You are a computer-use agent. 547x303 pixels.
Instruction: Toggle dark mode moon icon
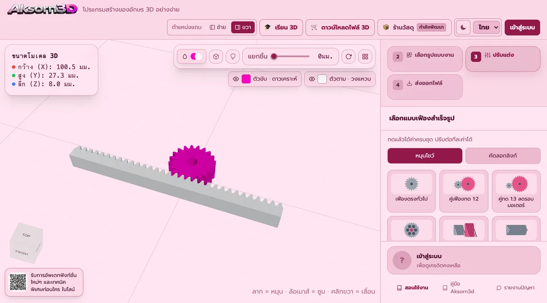coord(463,27)
